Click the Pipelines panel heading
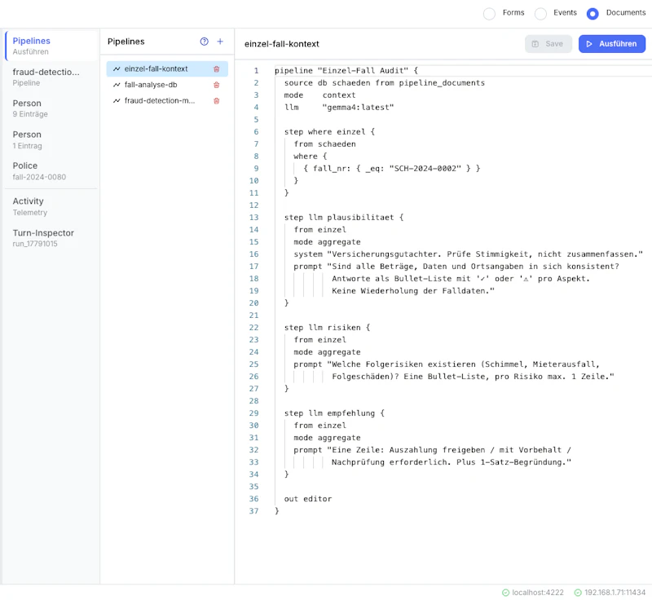Screen dimensions: 652x600 (126, 42)
